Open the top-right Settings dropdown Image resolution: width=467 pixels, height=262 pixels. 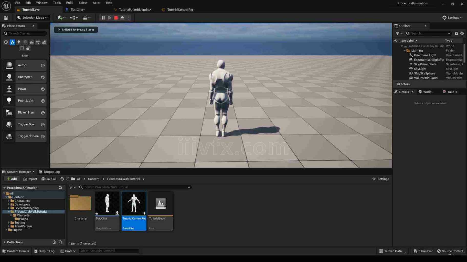click(452, 18)
